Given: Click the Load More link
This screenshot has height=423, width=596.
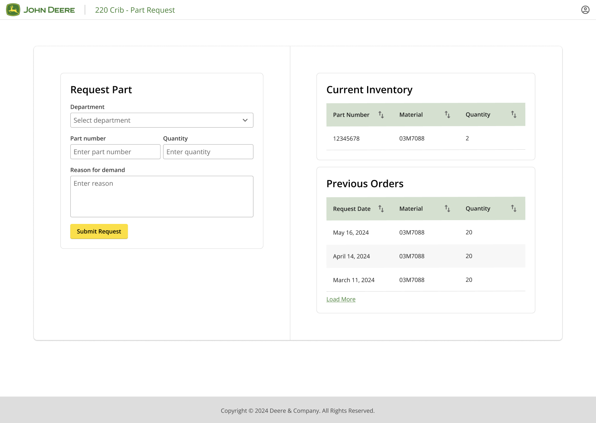Looking at the screenshot, I should [341, 299].
